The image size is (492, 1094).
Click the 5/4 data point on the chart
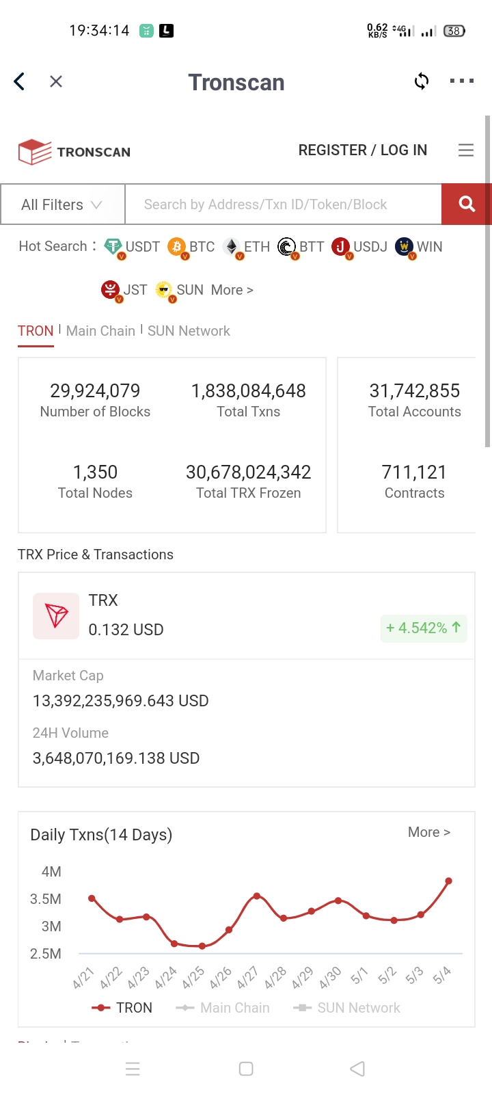(449, 881)
